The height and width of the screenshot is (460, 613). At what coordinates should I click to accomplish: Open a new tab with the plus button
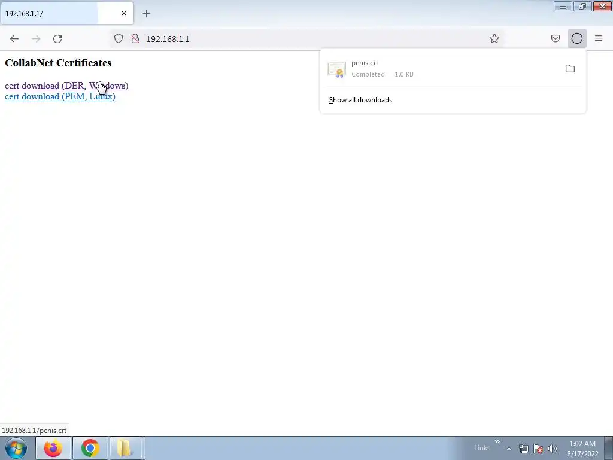[146, 14]
